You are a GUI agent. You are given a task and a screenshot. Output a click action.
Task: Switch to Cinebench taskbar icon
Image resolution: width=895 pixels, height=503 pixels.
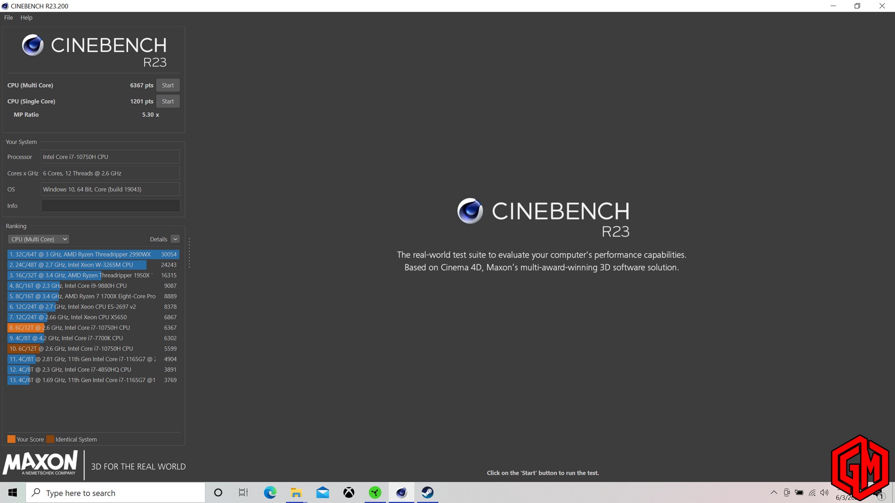pyautogui.click(x=401, y=493)
